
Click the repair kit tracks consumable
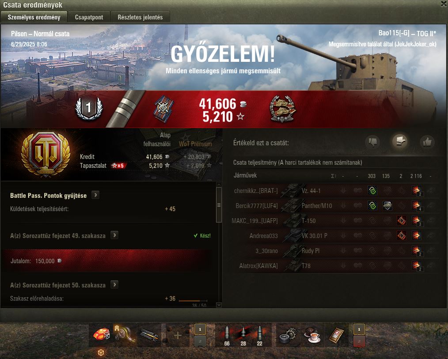pos(288,335)
